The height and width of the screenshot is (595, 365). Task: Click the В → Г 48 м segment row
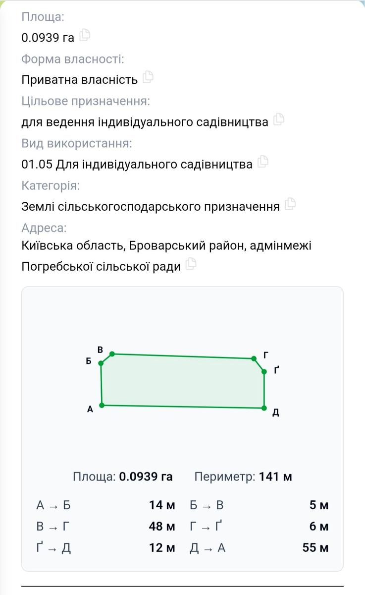[x=105, y=527]
